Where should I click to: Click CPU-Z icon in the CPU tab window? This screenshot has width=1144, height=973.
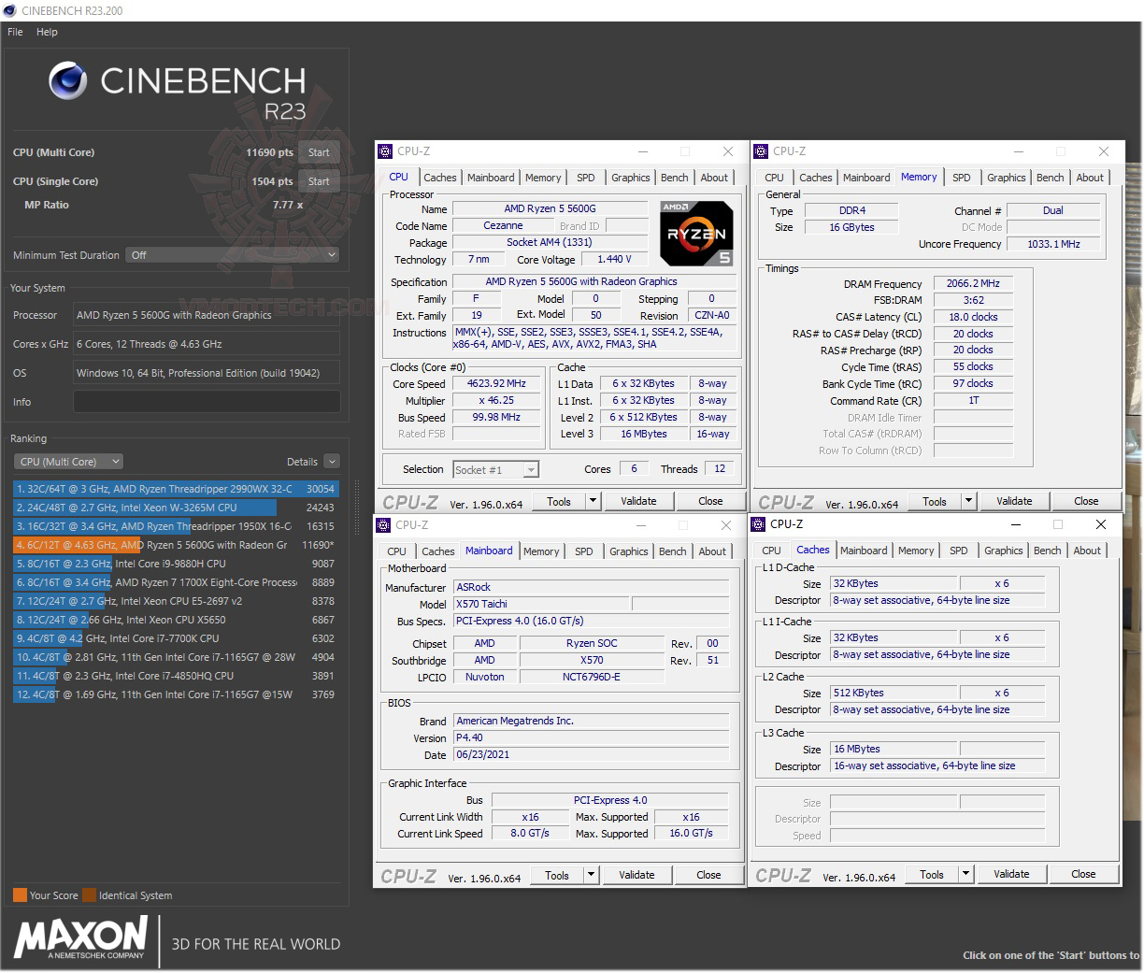(x=385, y=151)
